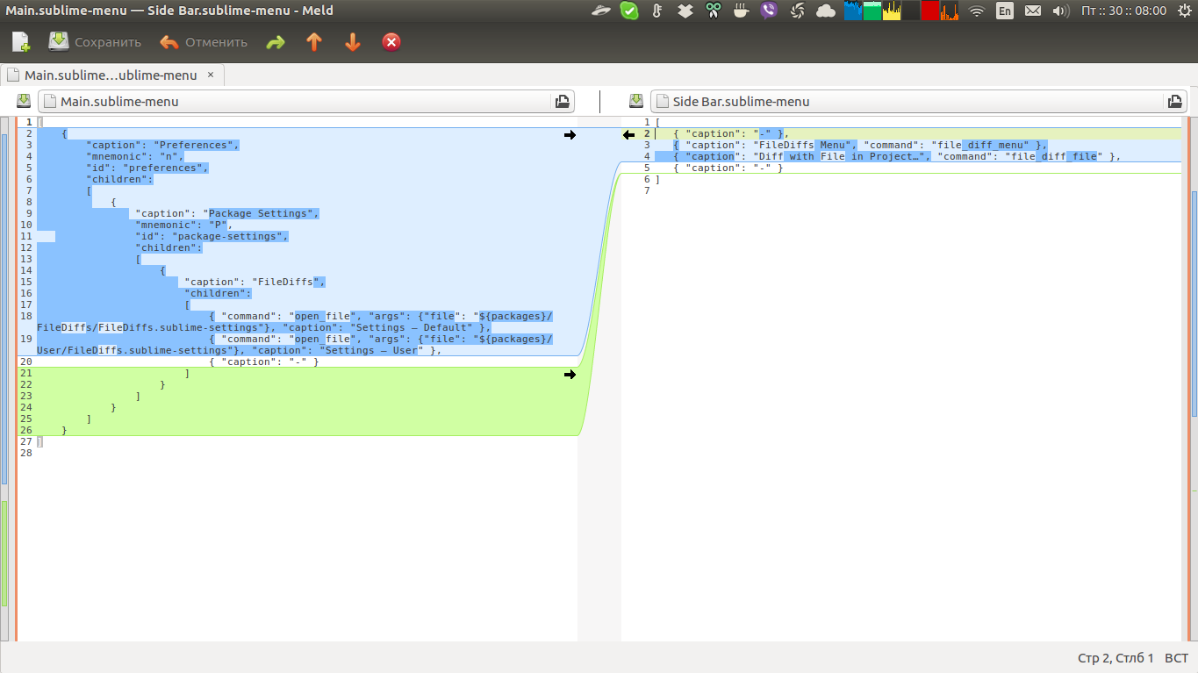1198x673 pixels.
Task: Click left pane line 20 with caption "-"
Action: (x=263, y=362)
